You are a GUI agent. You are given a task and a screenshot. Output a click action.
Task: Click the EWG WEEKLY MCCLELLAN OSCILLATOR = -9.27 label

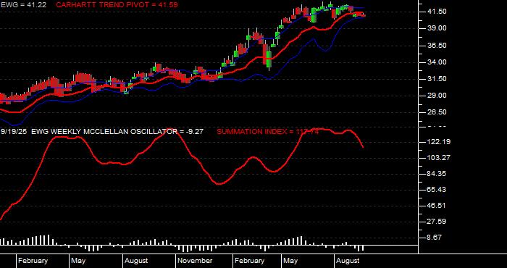point(117,132)
